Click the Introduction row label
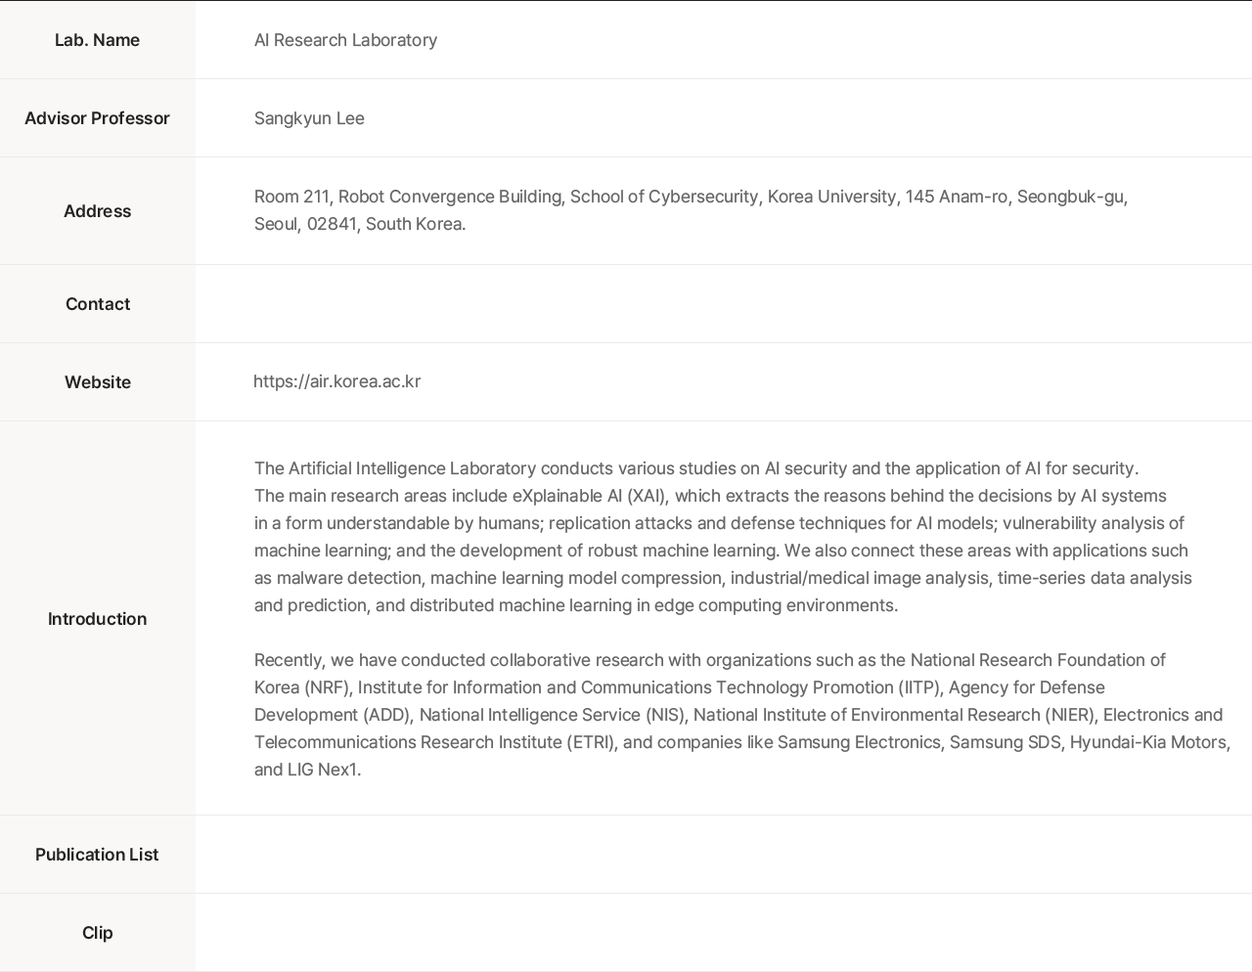Viewport: 1252px width, 972px height. 97,619
